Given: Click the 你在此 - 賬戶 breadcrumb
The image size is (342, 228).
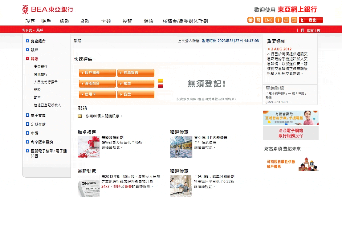Looking at the screenshot, I should [32, 30].
